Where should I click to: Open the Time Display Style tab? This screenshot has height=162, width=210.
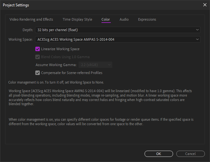click(77, 19)
